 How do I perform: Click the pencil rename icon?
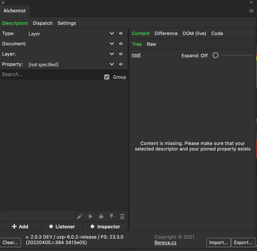tap(80, 217)
